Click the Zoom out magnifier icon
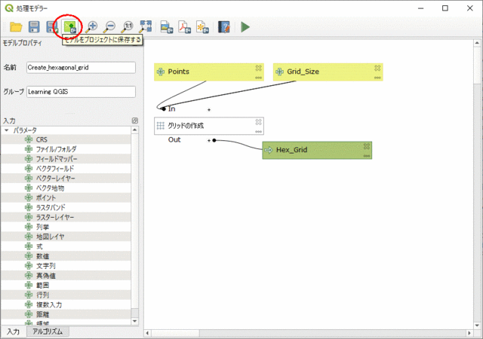483x339 pixels. pyautogui.click(x=109, y=27)
